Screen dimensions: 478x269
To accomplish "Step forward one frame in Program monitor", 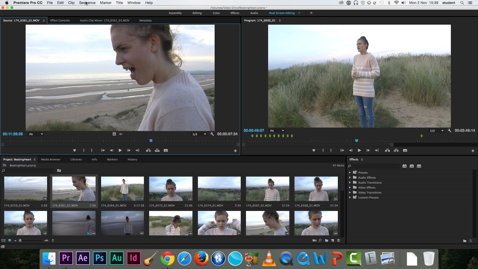I will click(368, 150).
